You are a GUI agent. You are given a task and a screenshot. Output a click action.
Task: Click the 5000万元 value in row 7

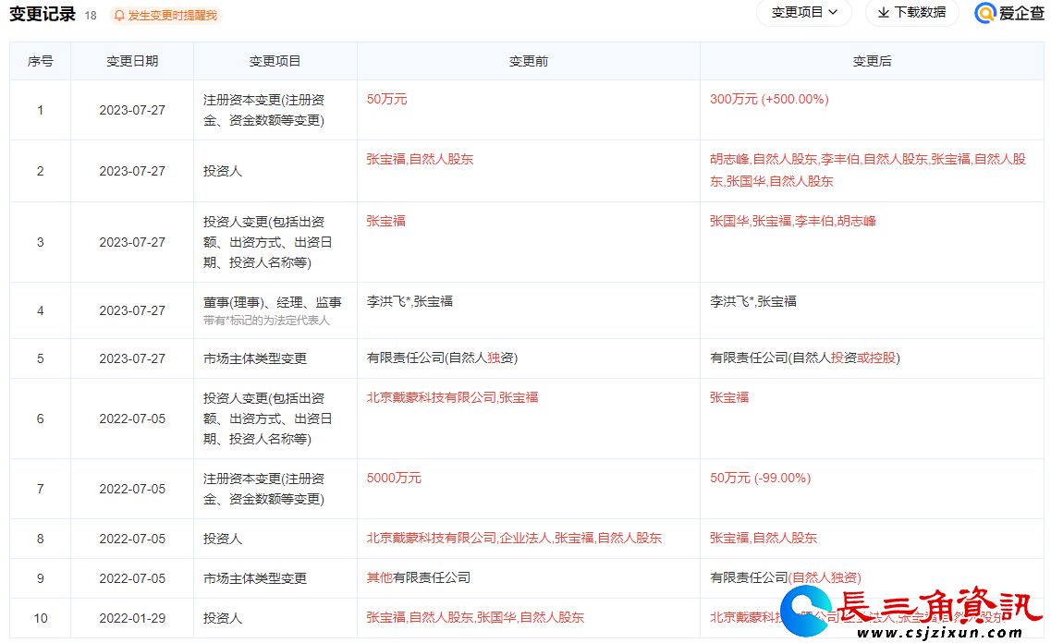394,478
